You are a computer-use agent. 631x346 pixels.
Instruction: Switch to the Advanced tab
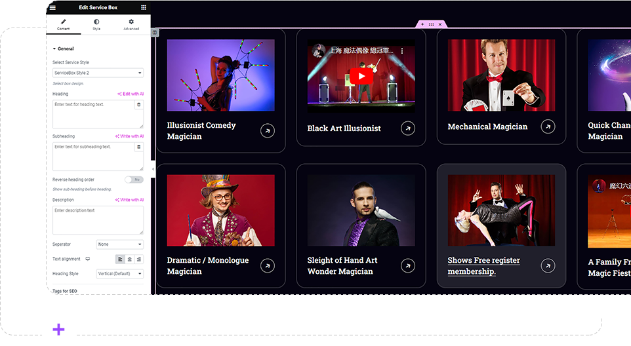(x=131, y=24)
